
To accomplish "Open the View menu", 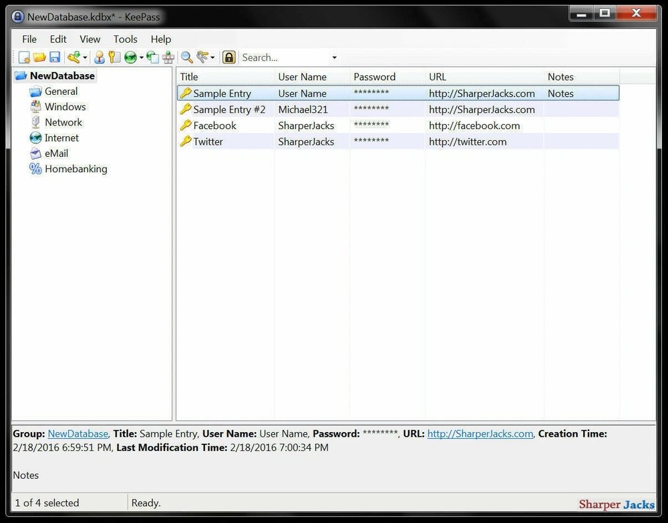I will tap(90, 39).
